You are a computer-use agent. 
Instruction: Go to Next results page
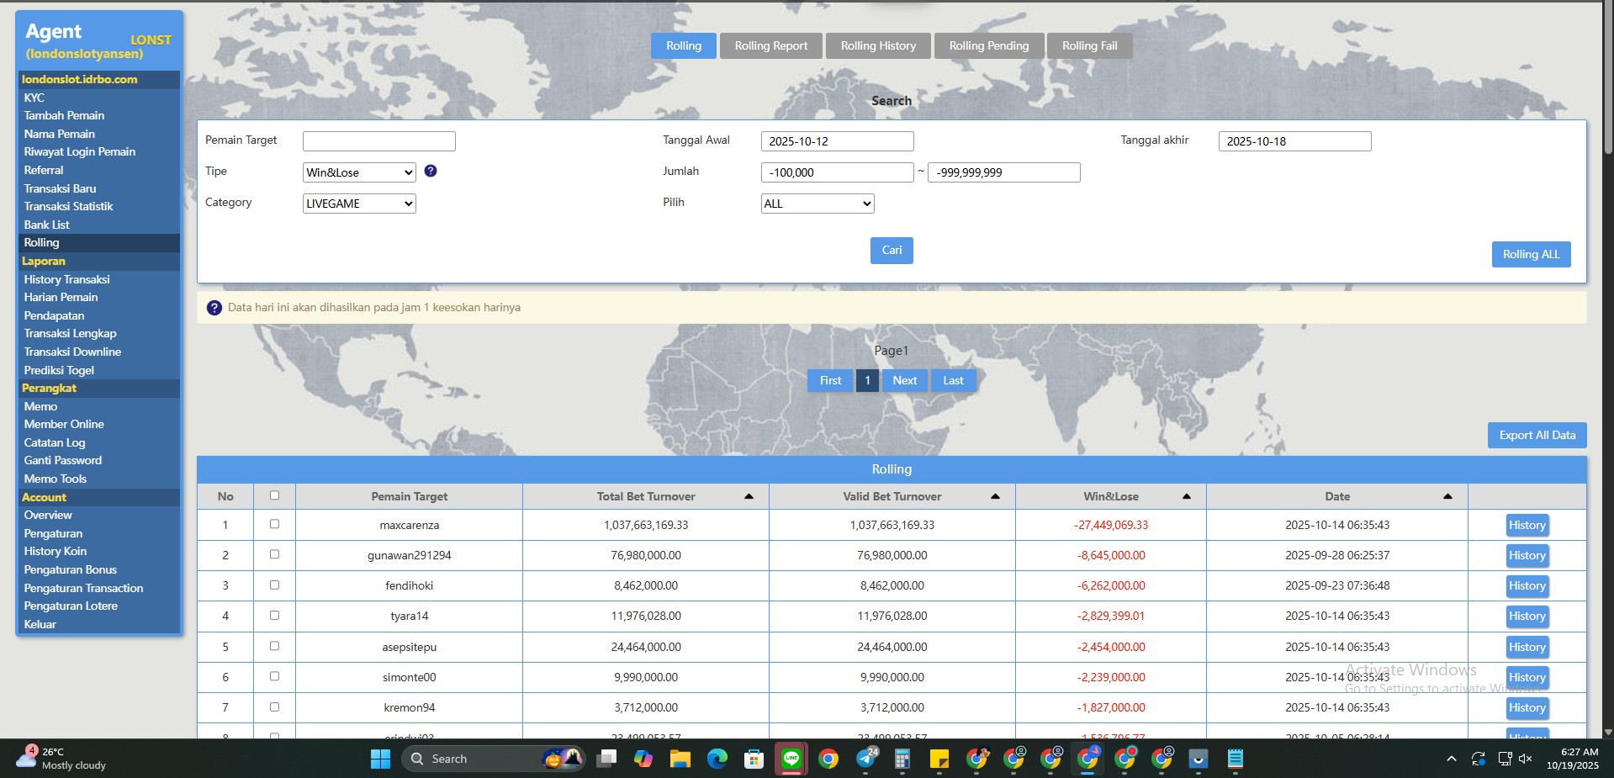click(905, 380)
